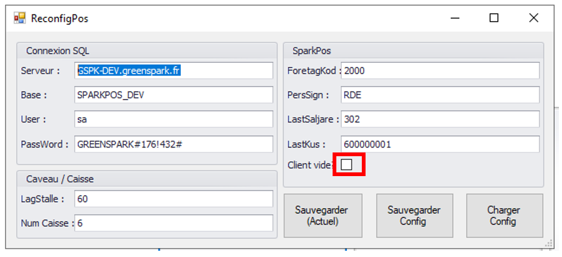Click the Charger Config button
This screenshot has width=562, height=257.
pos(504,215)
